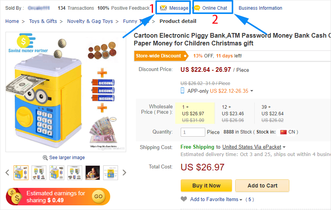Expand Add to Favorite Items dropdown
The height and width of the screenshot is (210, 331).
pyautogui.click(x=241, y=200)
